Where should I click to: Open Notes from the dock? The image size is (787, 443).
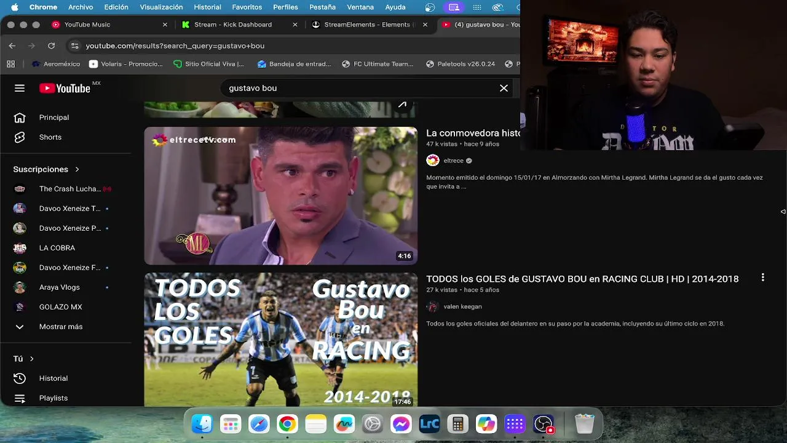click(315, 424)
